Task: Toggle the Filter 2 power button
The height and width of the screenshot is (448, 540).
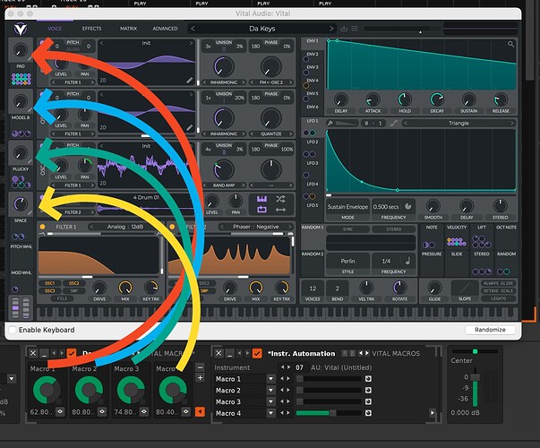Action: tap(172, 227)
